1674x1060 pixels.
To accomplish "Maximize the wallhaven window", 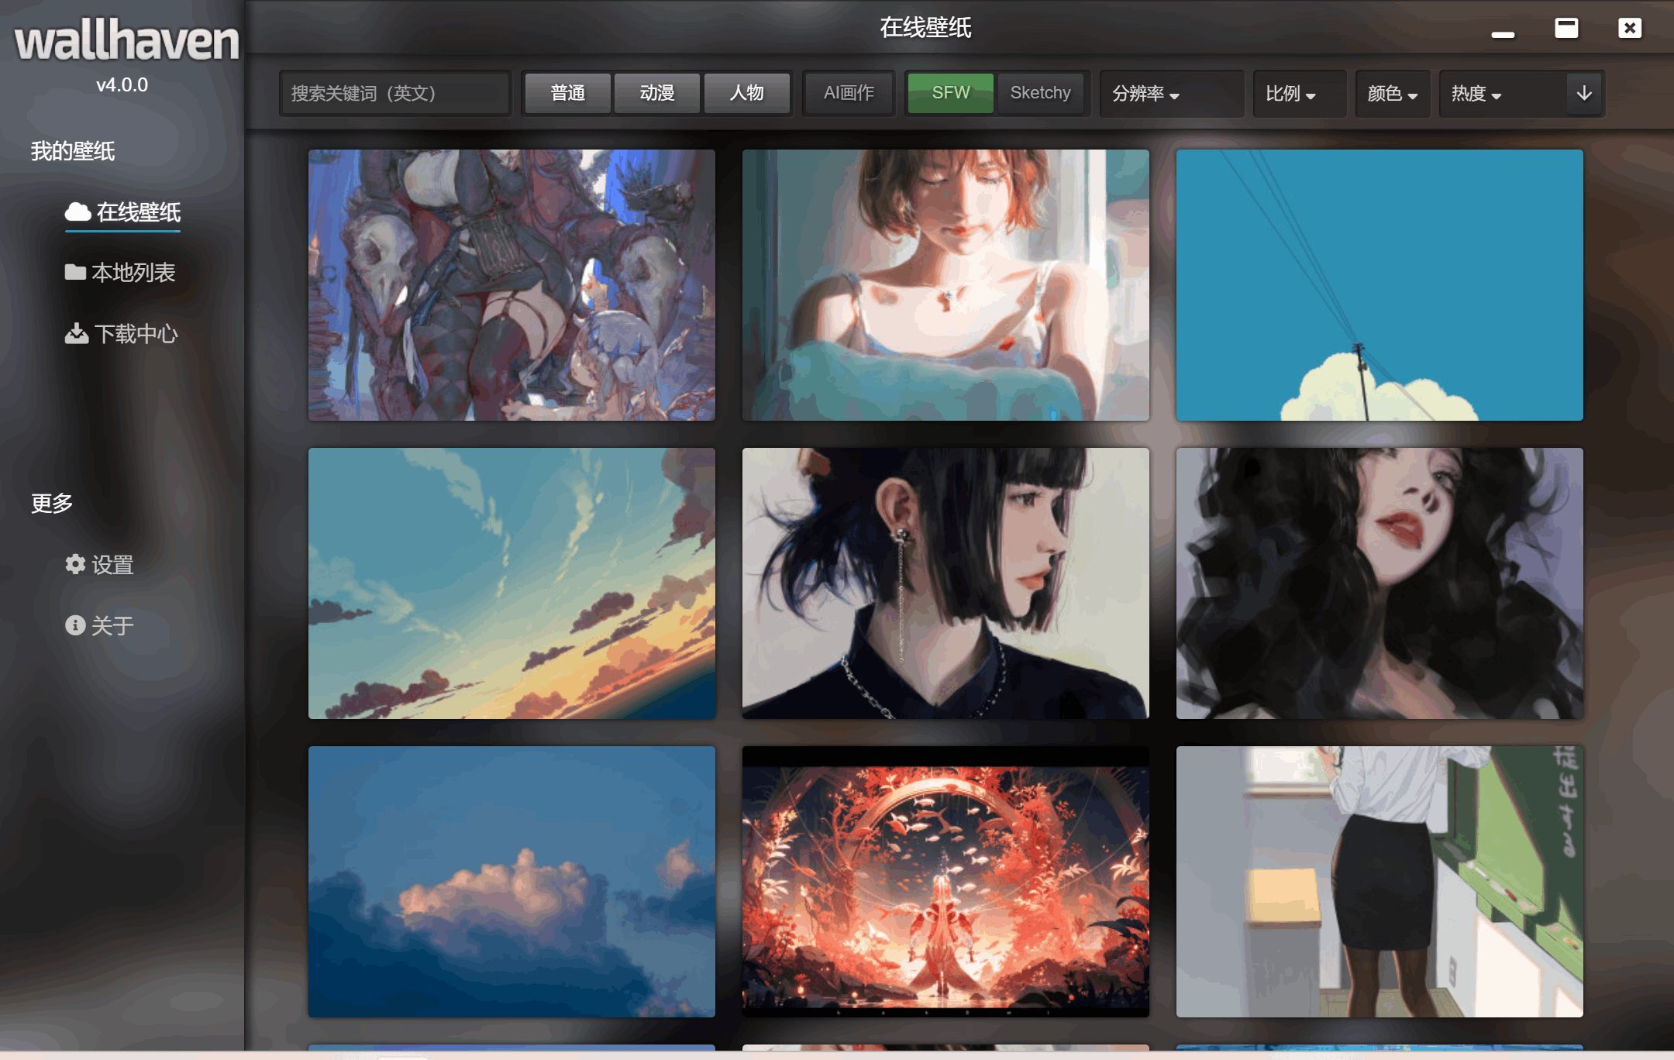I will click(1566, 28).
